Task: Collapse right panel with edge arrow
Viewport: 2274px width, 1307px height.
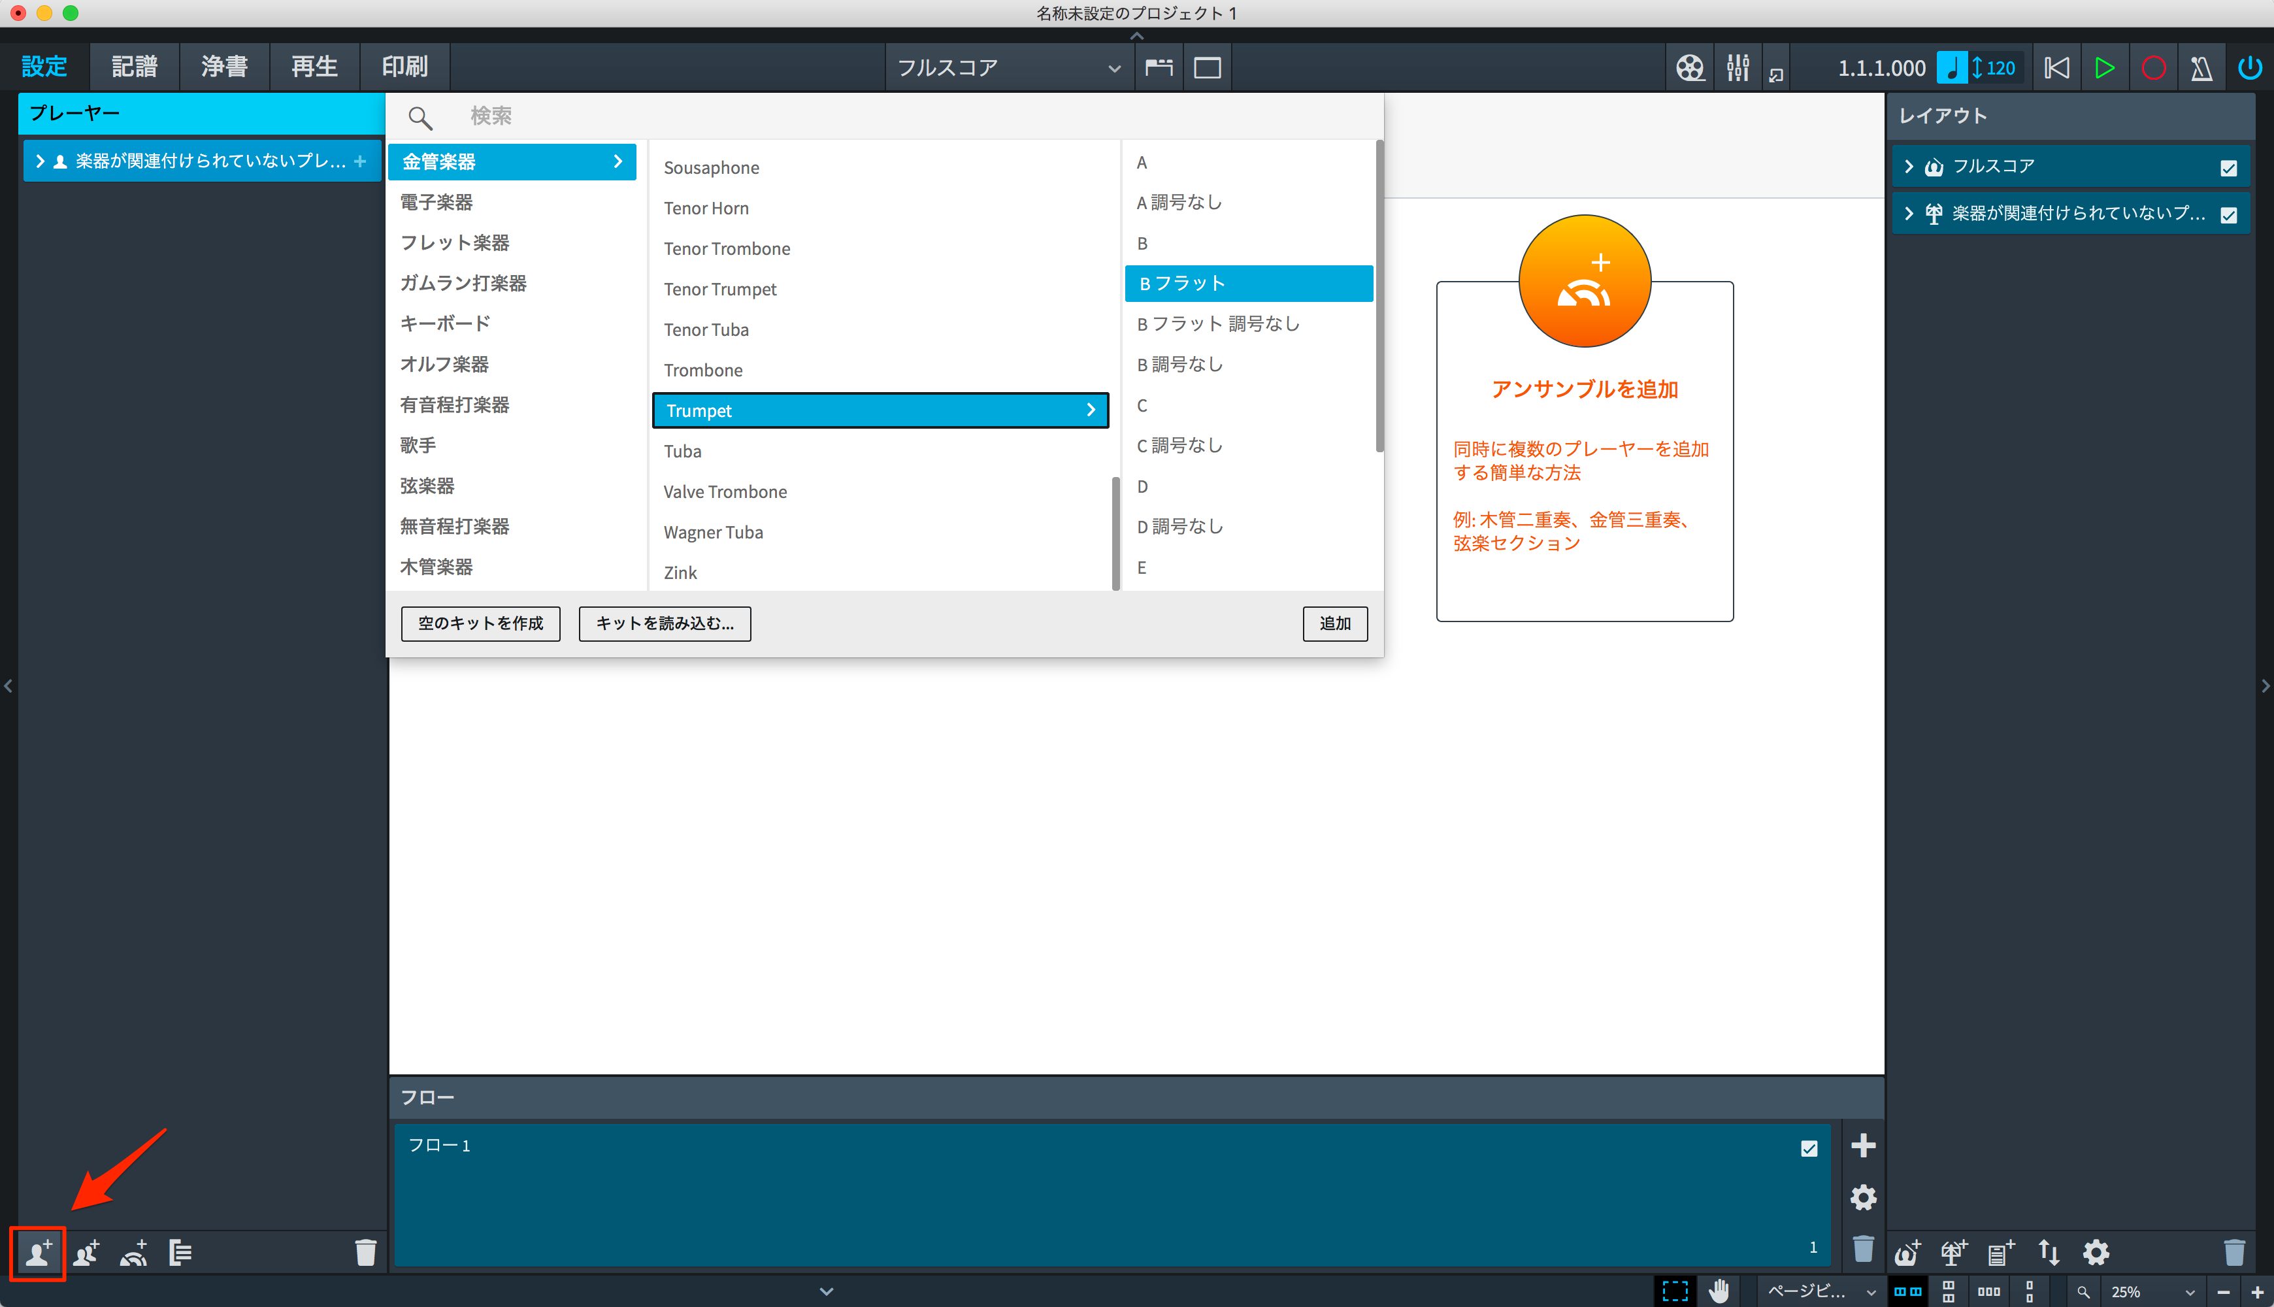Action: pyautogui.click(x=2265, y=686)
